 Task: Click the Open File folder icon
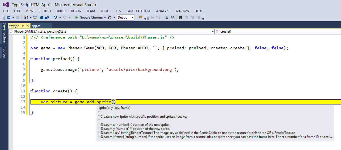(35, 18)
